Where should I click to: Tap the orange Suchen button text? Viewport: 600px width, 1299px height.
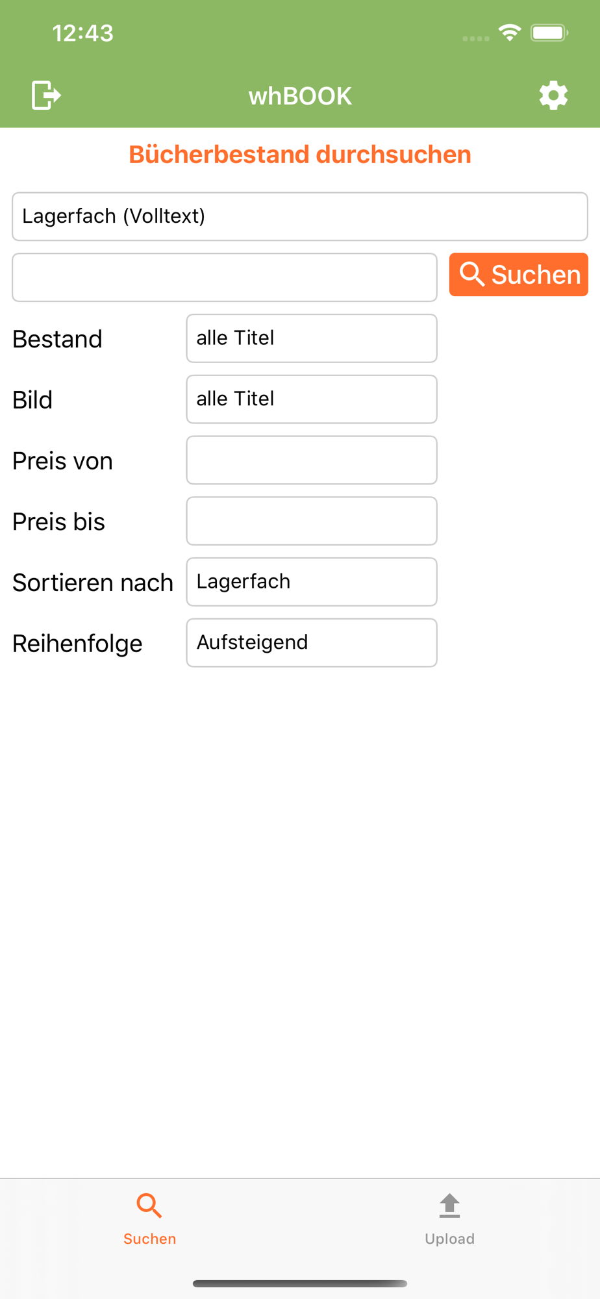tap(536, 275)
